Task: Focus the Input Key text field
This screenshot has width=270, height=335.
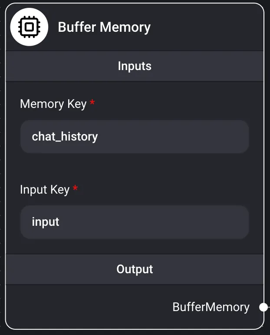Action: pos(135,222)
